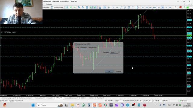Viewport: 193px width, 108px height.
Task: Open the objects shapes dropdown arrow
Action: point(139,7)
